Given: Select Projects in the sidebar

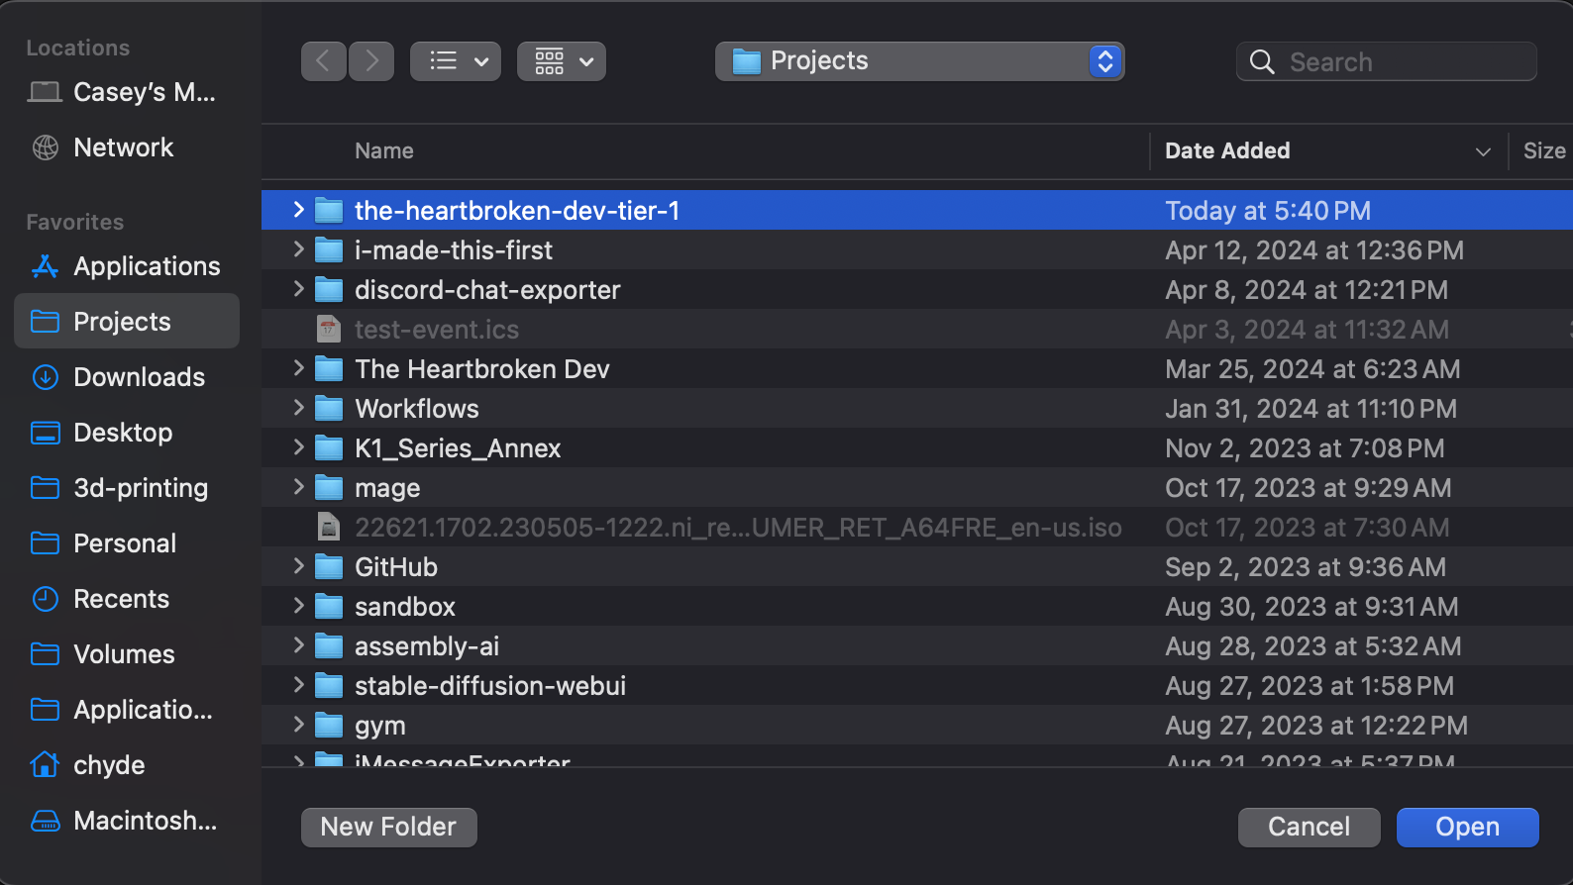Looking at the screenshot, I should point(127,321).
